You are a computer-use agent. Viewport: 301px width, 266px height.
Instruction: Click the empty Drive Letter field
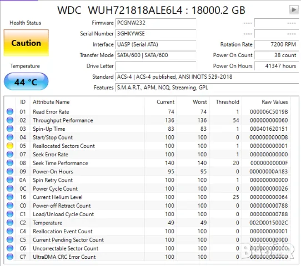click(155, 66)
